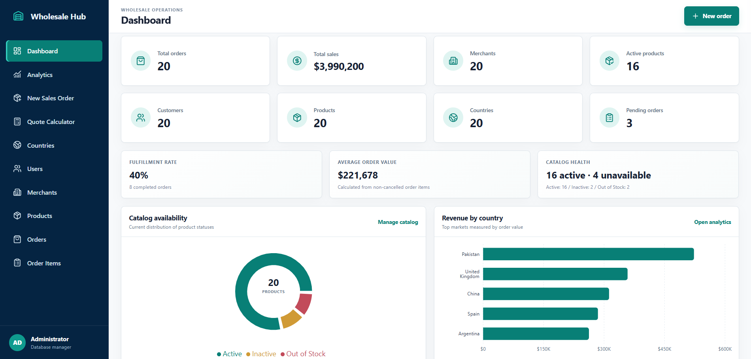This screenshot has height=359, width=751.
Task: Click the Countries card globe icon
Action: coord(453,118)
